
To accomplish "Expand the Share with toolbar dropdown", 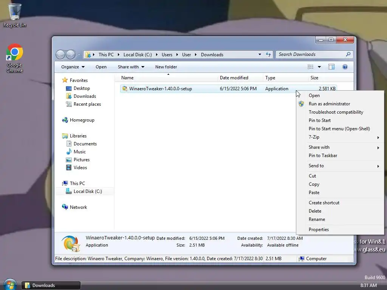I will pos(131,67).
